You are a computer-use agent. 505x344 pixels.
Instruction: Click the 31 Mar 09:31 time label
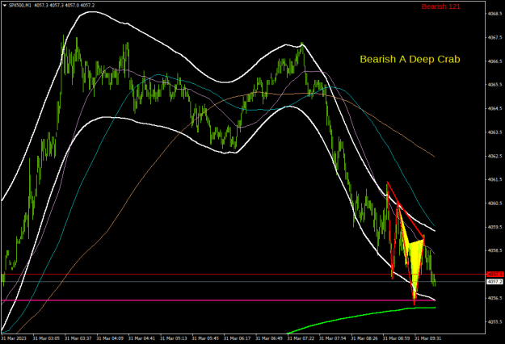point(428,338)
